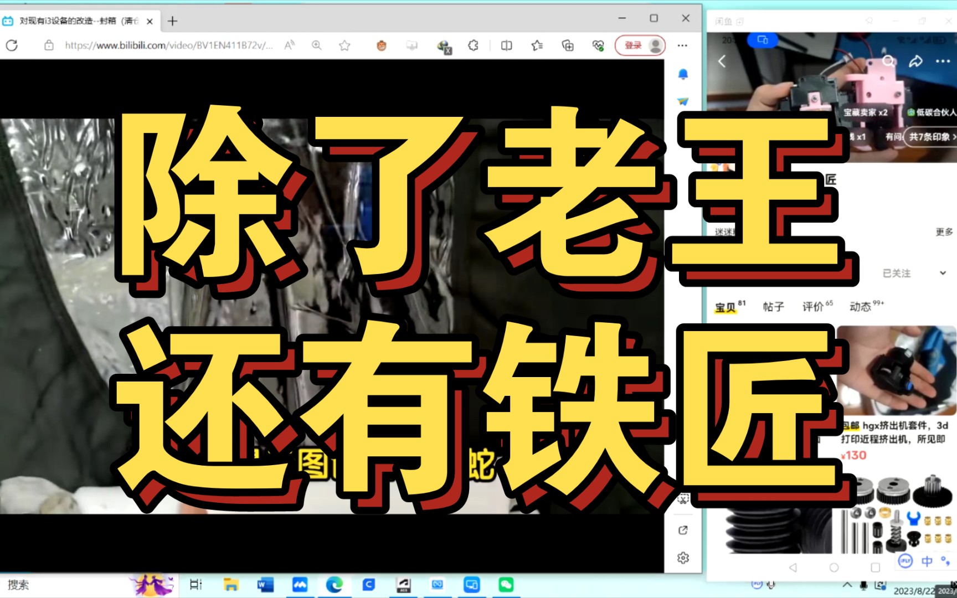Open the Xianyu three-dot more menu

tap(943, 61)
